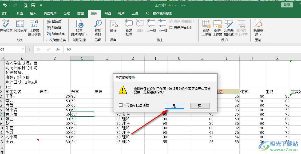Click cell containing 王五
Image resolution: width=301 pixels, height=154 pixels.
tap(22, 142)
